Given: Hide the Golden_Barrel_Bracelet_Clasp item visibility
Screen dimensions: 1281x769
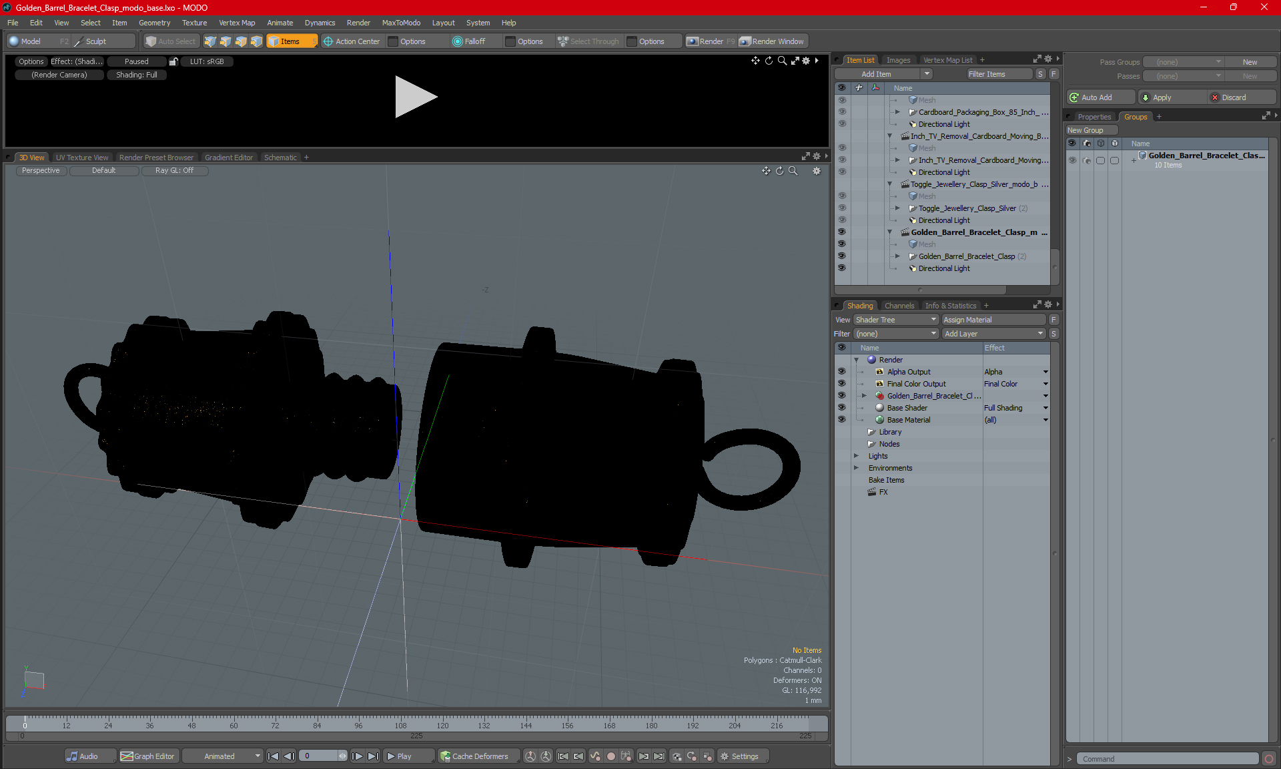Looking at the screenshot, I should (x=841, y=256).
